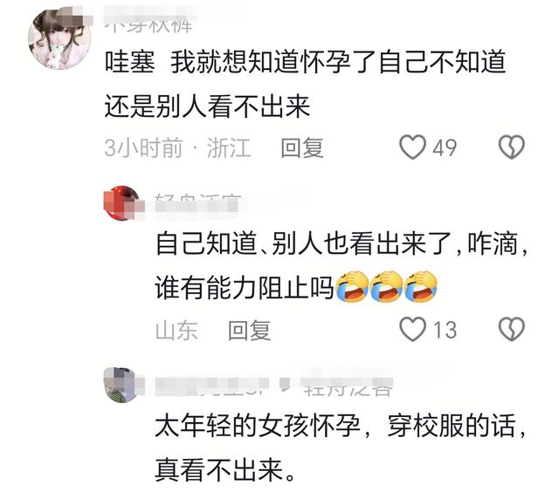Image resolution: width=559 pixels, height=492 pixels.
Task: Dislike the top comment from Zhejiang
Action: click(x=512, y=147)
